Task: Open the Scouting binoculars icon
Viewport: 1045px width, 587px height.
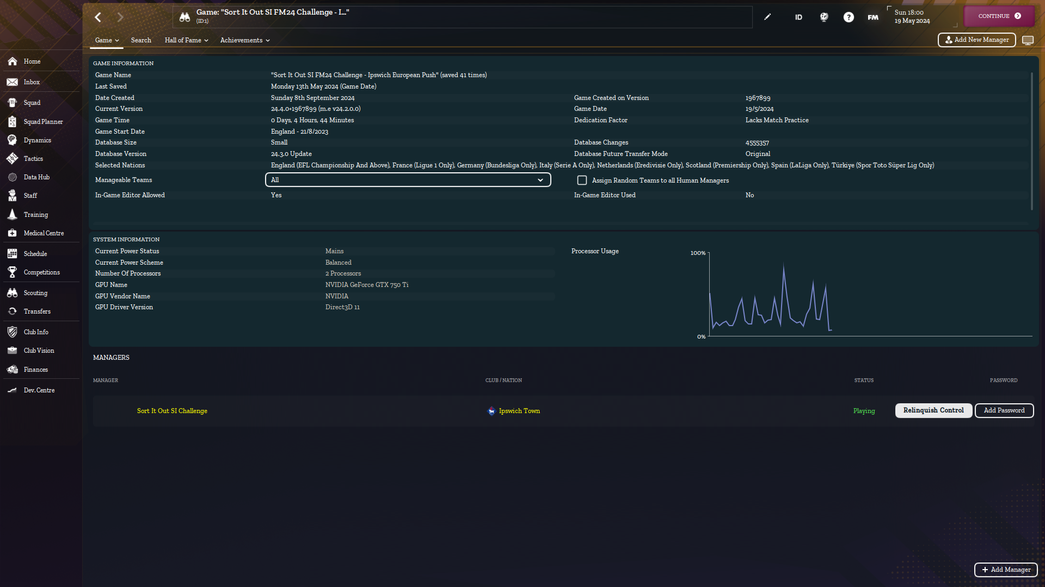Action: click(12, 293)
